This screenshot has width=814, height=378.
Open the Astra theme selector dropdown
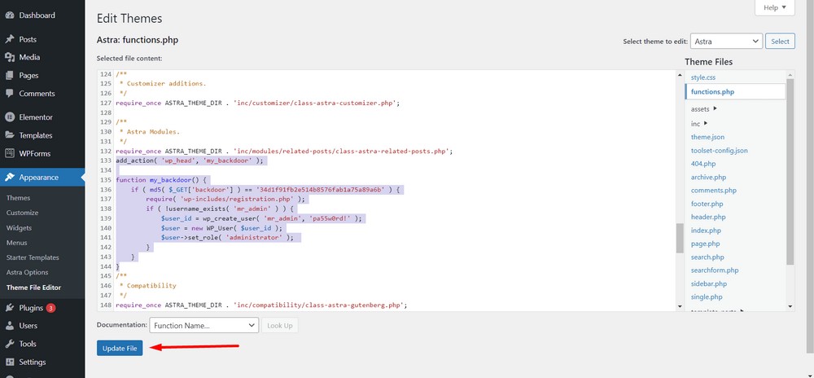click(726, 42)
